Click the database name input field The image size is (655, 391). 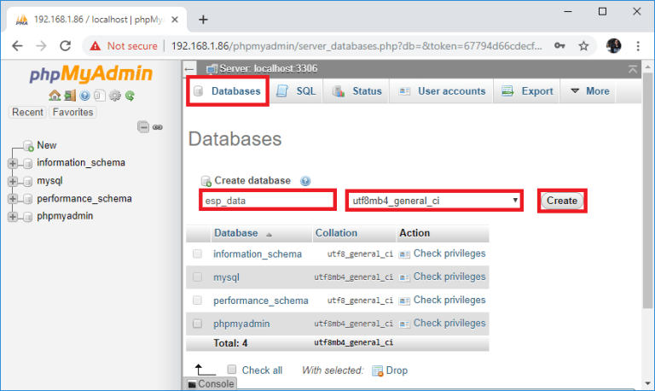point(268,201)
